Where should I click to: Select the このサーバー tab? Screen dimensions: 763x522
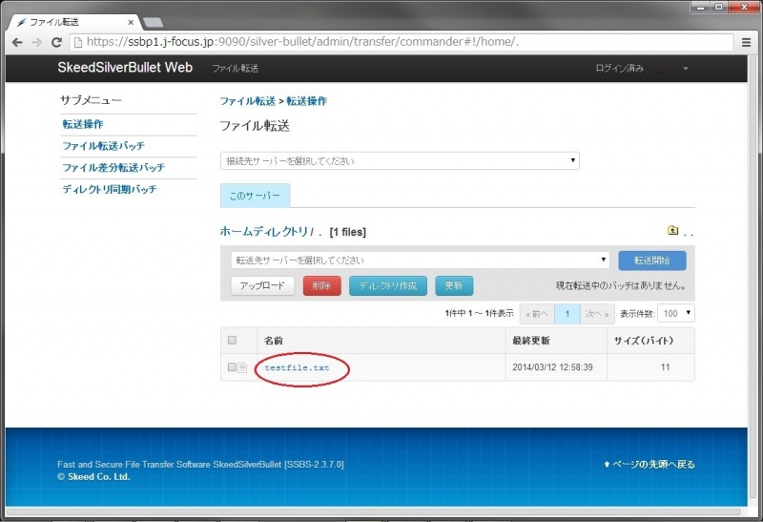click(255, 196)
